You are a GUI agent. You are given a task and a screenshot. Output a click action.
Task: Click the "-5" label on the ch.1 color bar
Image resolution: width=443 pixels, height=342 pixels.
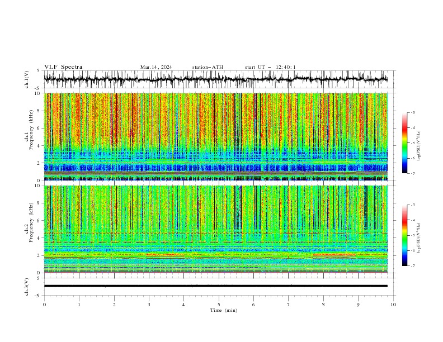[x=413, y=143]
